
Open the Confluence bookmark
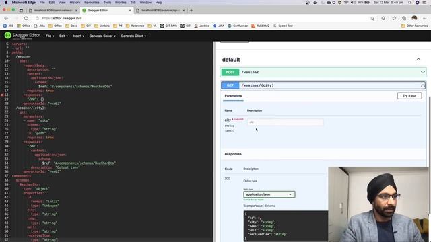pos(238,26)
